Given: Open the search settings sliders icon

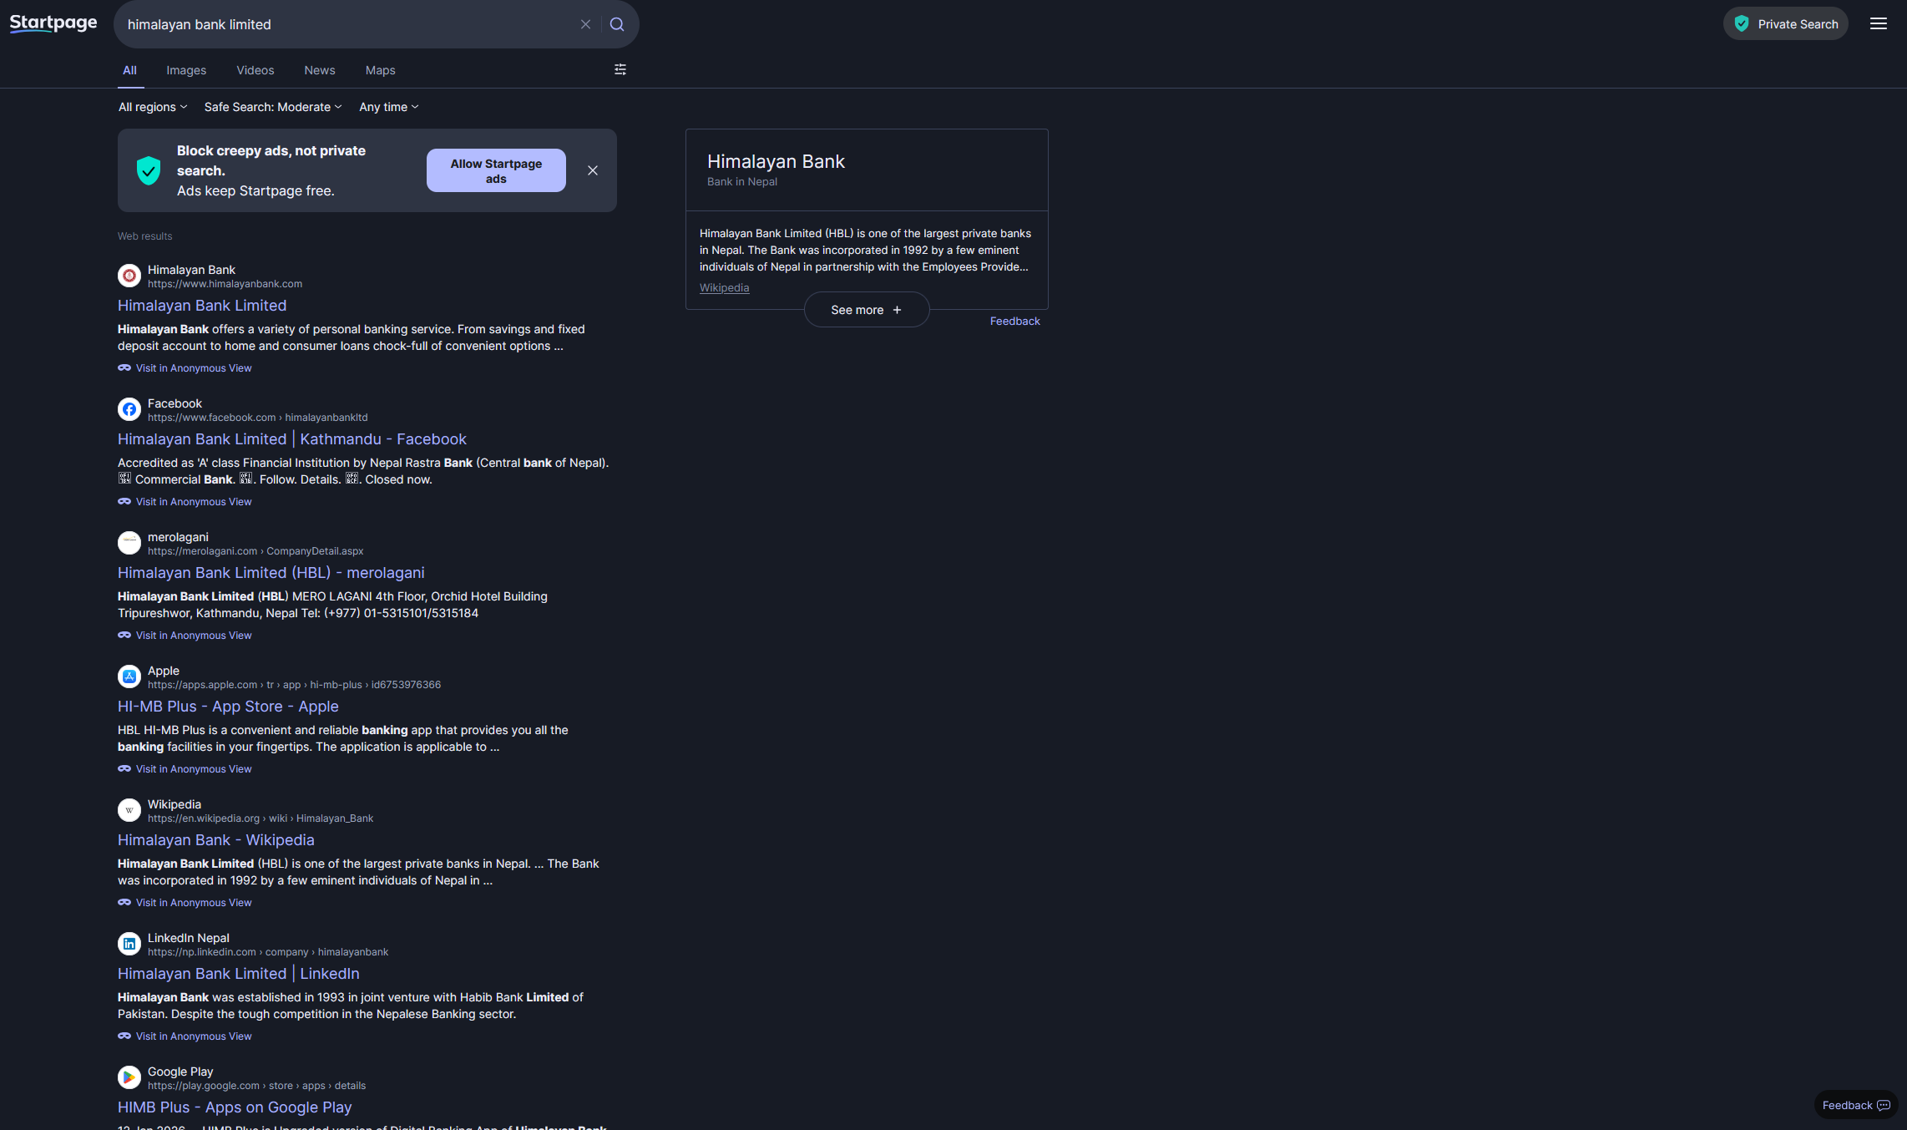Looking at the screenshot, I should click(620, 70).
